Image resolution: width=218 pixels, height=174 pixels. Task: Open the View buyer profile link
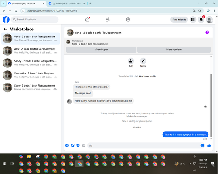click(147, 76)
